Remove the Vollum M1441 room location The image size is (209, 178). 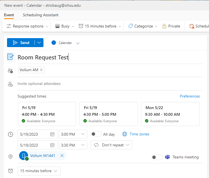pyautogui.click(x=62, y=156)
